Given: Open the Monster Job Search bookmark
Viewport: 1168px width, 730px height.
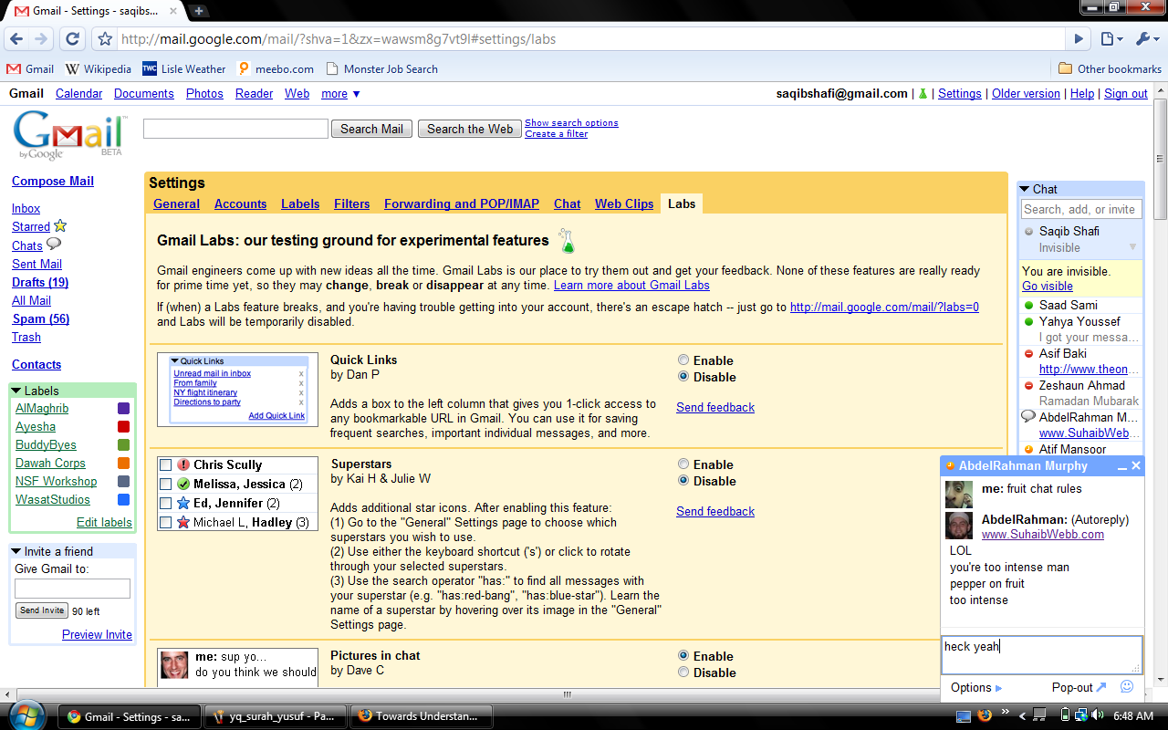Looking at the screenshot, I should pos(381,68).
